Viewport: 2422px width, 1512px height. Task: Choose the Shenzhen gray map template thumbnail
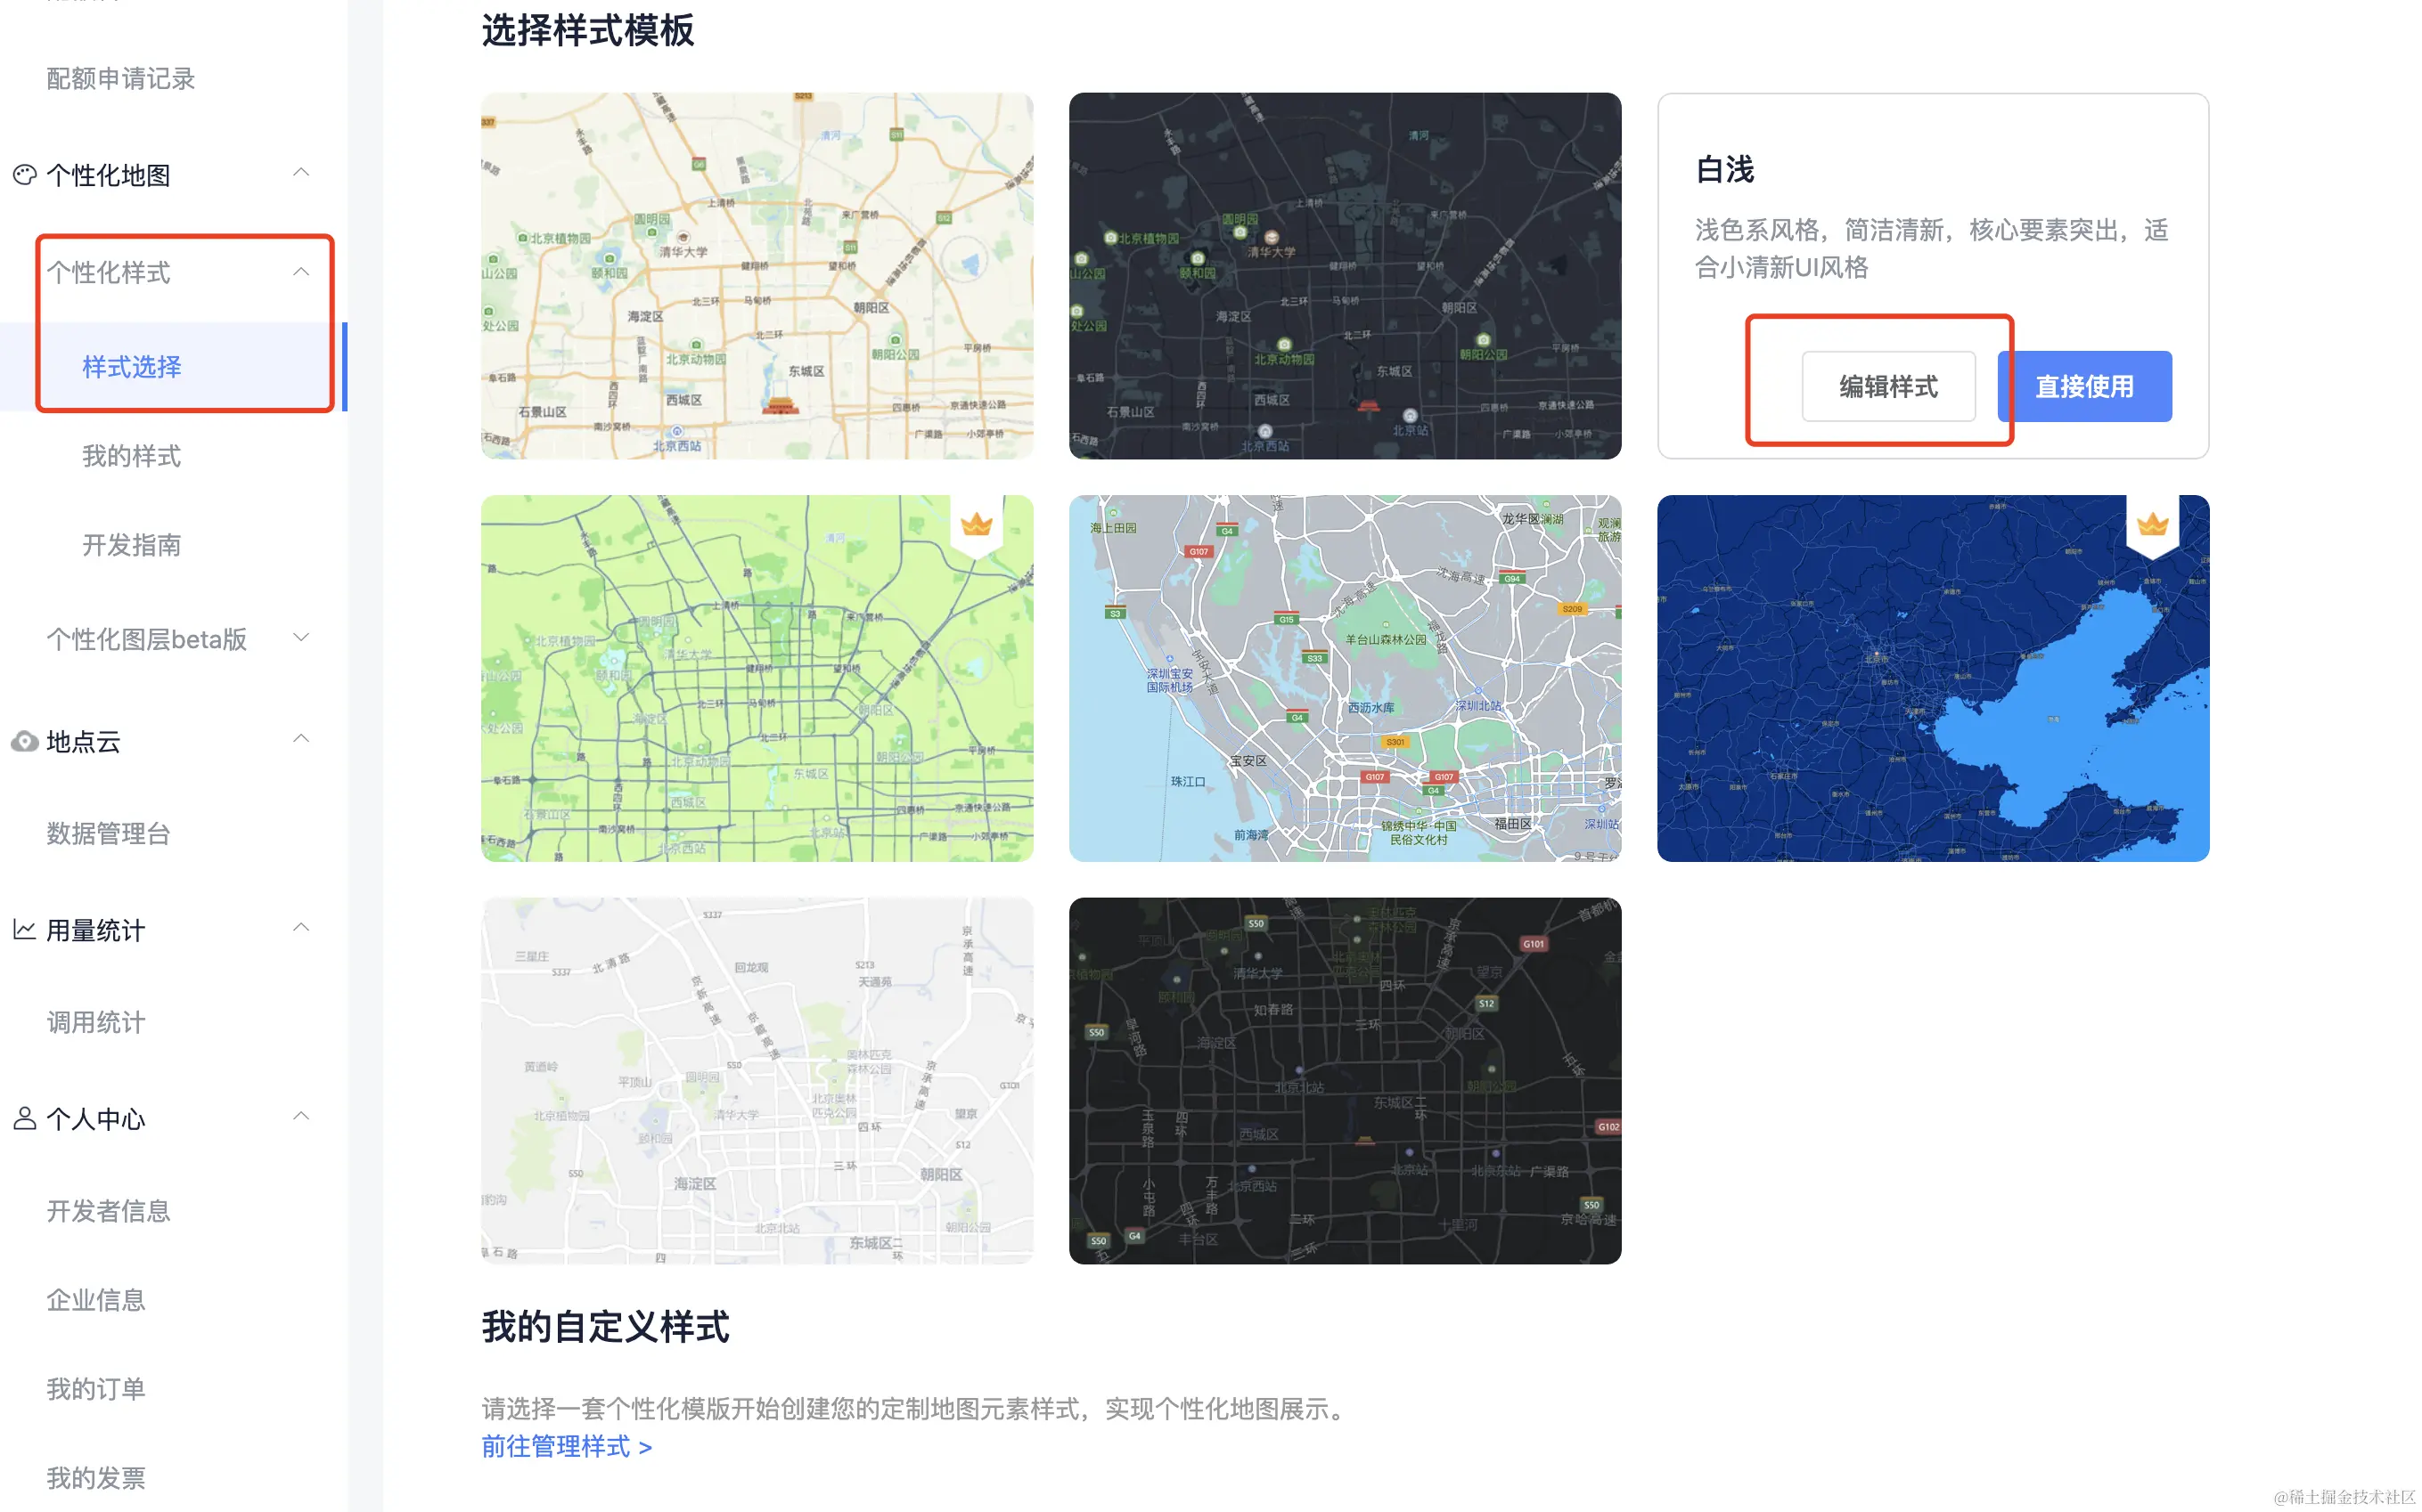(x=1344, y=678)
